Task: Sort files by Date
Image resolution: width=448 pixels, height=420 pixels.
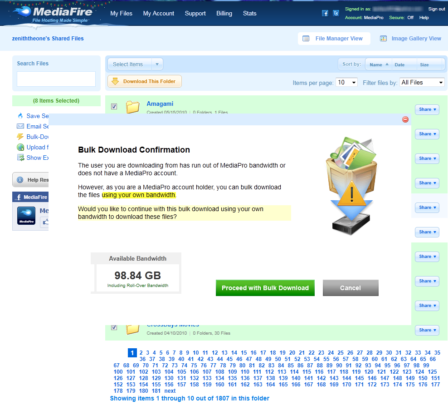Action: click(x=404, y=64)
